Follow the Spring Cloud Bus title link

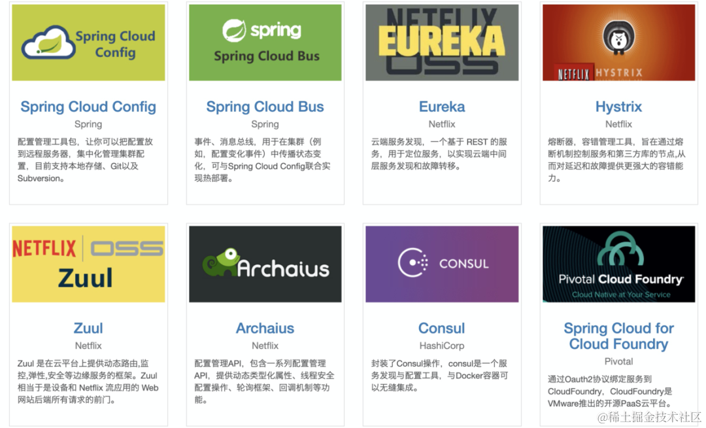click(265, 107)
